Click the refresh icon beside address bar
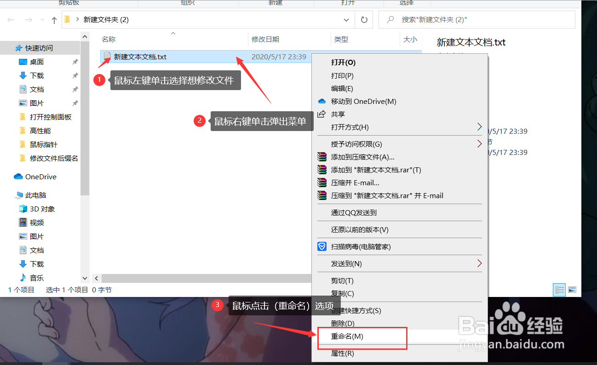The height and width of the screenshot is (365, 597). point(363,19)
